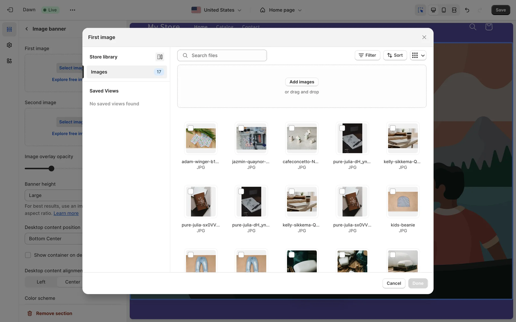Open the app embeds sidebar icon
The width and height of the screenshot is (516, 322).
coord(9,61)
